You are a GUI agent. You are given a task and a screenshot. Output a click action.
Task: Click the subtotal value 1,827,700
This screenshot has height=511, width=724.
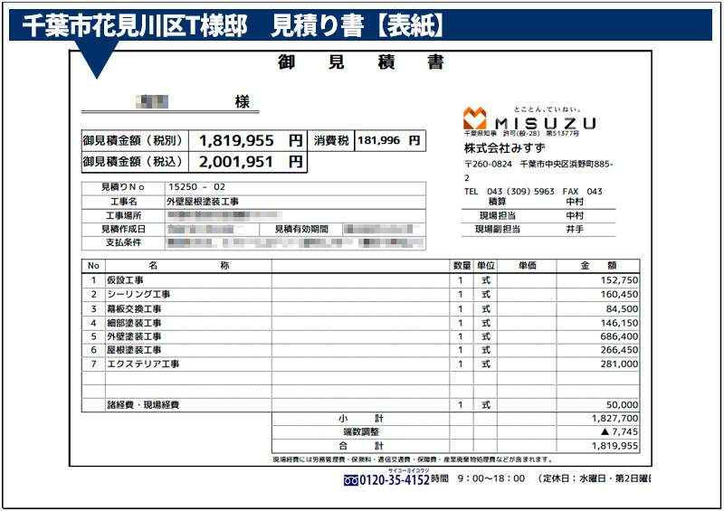(615, 419)
